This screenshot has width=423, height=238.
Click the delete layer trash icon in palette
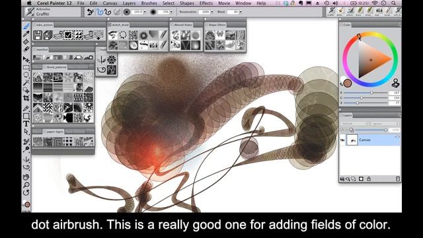click(x=89, y=35)
